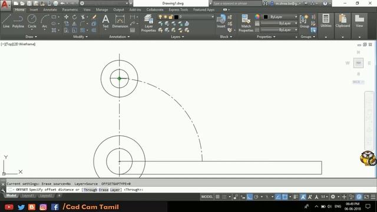Open the Manage ribbon tab
The image size is (377, 212).
click(102, 9)
